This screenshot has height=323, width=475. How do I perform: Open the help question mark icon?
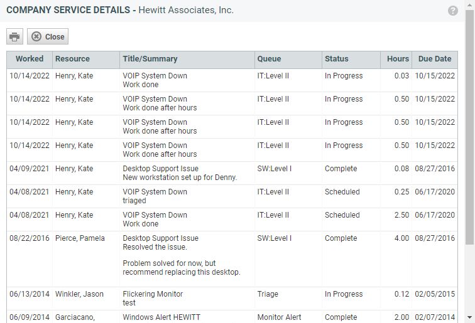click(x=452, y=11)
